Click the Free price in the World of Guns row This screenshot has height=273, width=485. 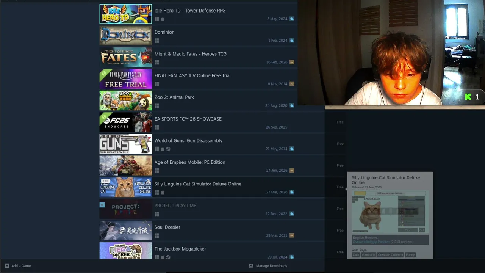click(340, 144)
